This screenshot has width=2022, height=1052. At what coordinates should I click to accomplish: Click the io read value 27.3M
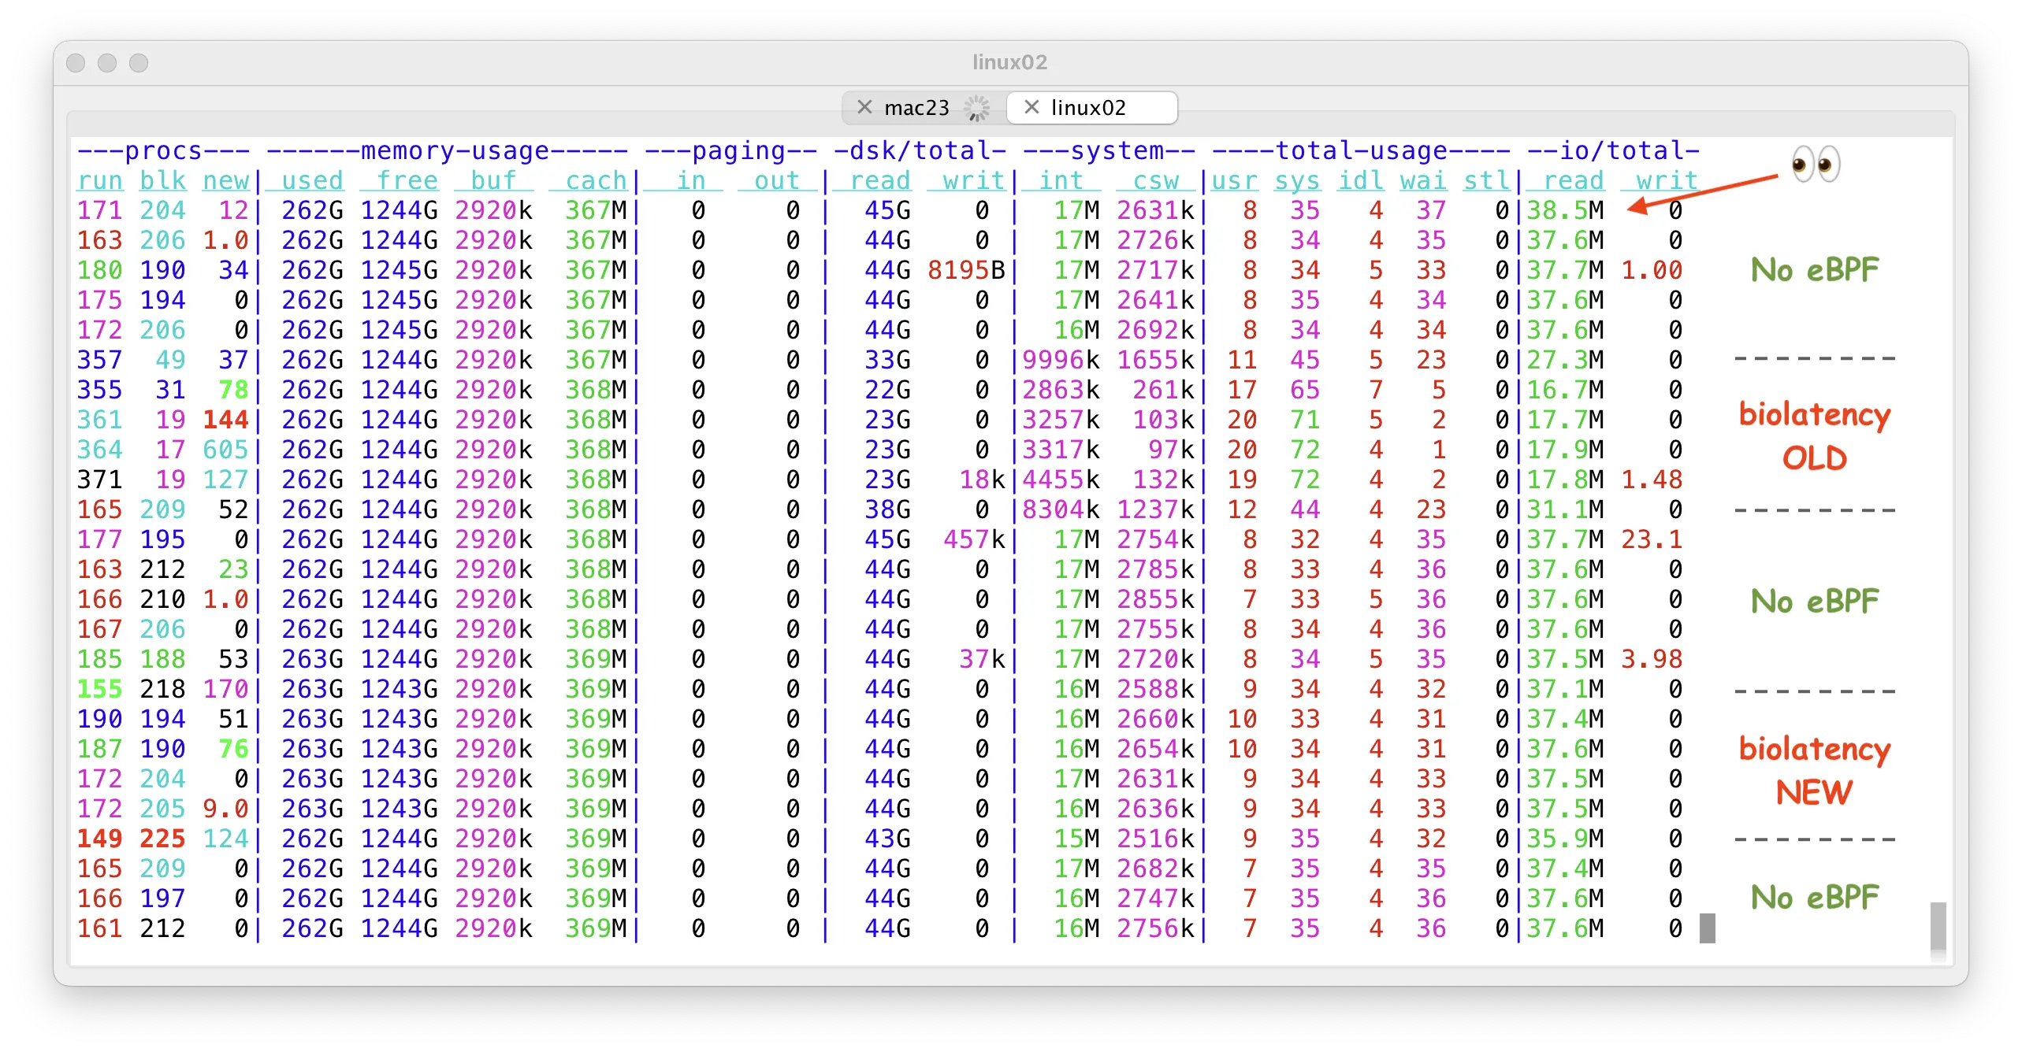tap(1566, 360)
